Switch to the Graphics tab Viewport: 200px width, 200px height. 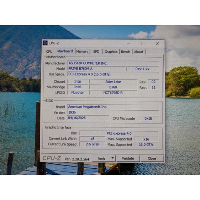click(111, 52)
